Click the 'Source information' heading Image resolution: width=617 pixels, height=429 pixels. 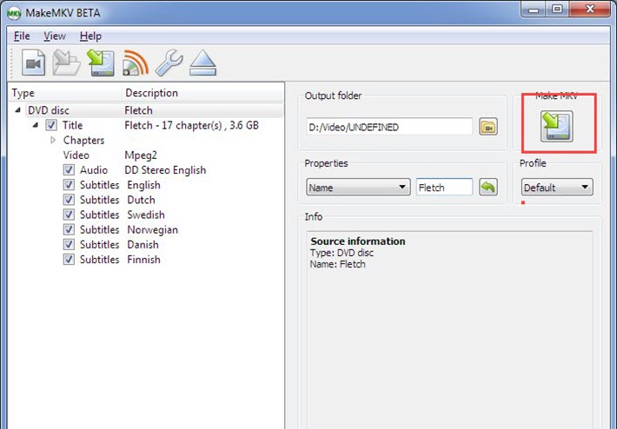[358, 241]
